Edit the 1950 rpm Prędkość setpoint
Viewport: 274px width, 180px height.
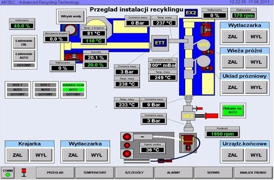222,134
